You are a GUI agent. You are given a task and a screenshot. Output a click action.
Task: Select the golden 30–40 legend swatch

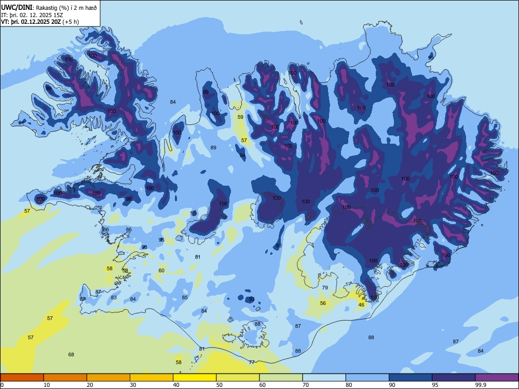pyautogui.click(x=152, y=378)
